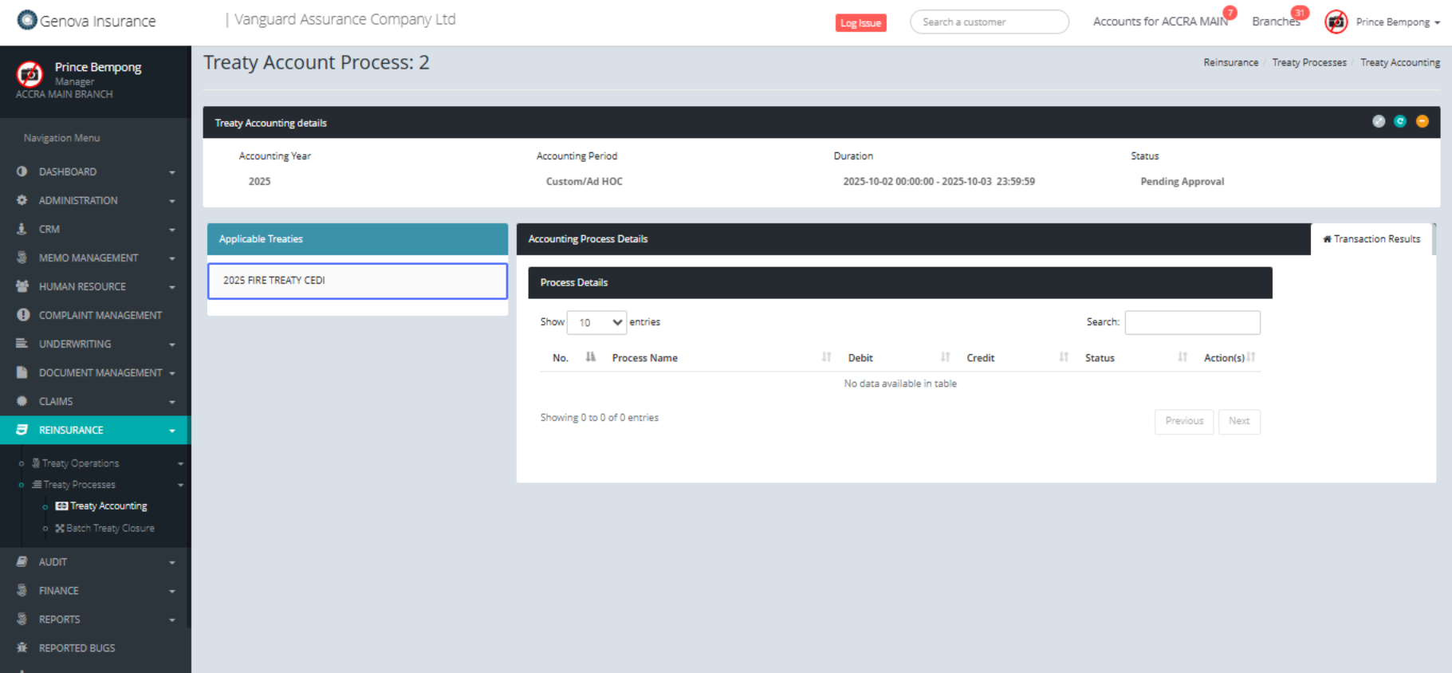Expand the Underwriting menu
Image resolution: width=1452 pixels, height=673 pixels.
[x=95, y=344]
